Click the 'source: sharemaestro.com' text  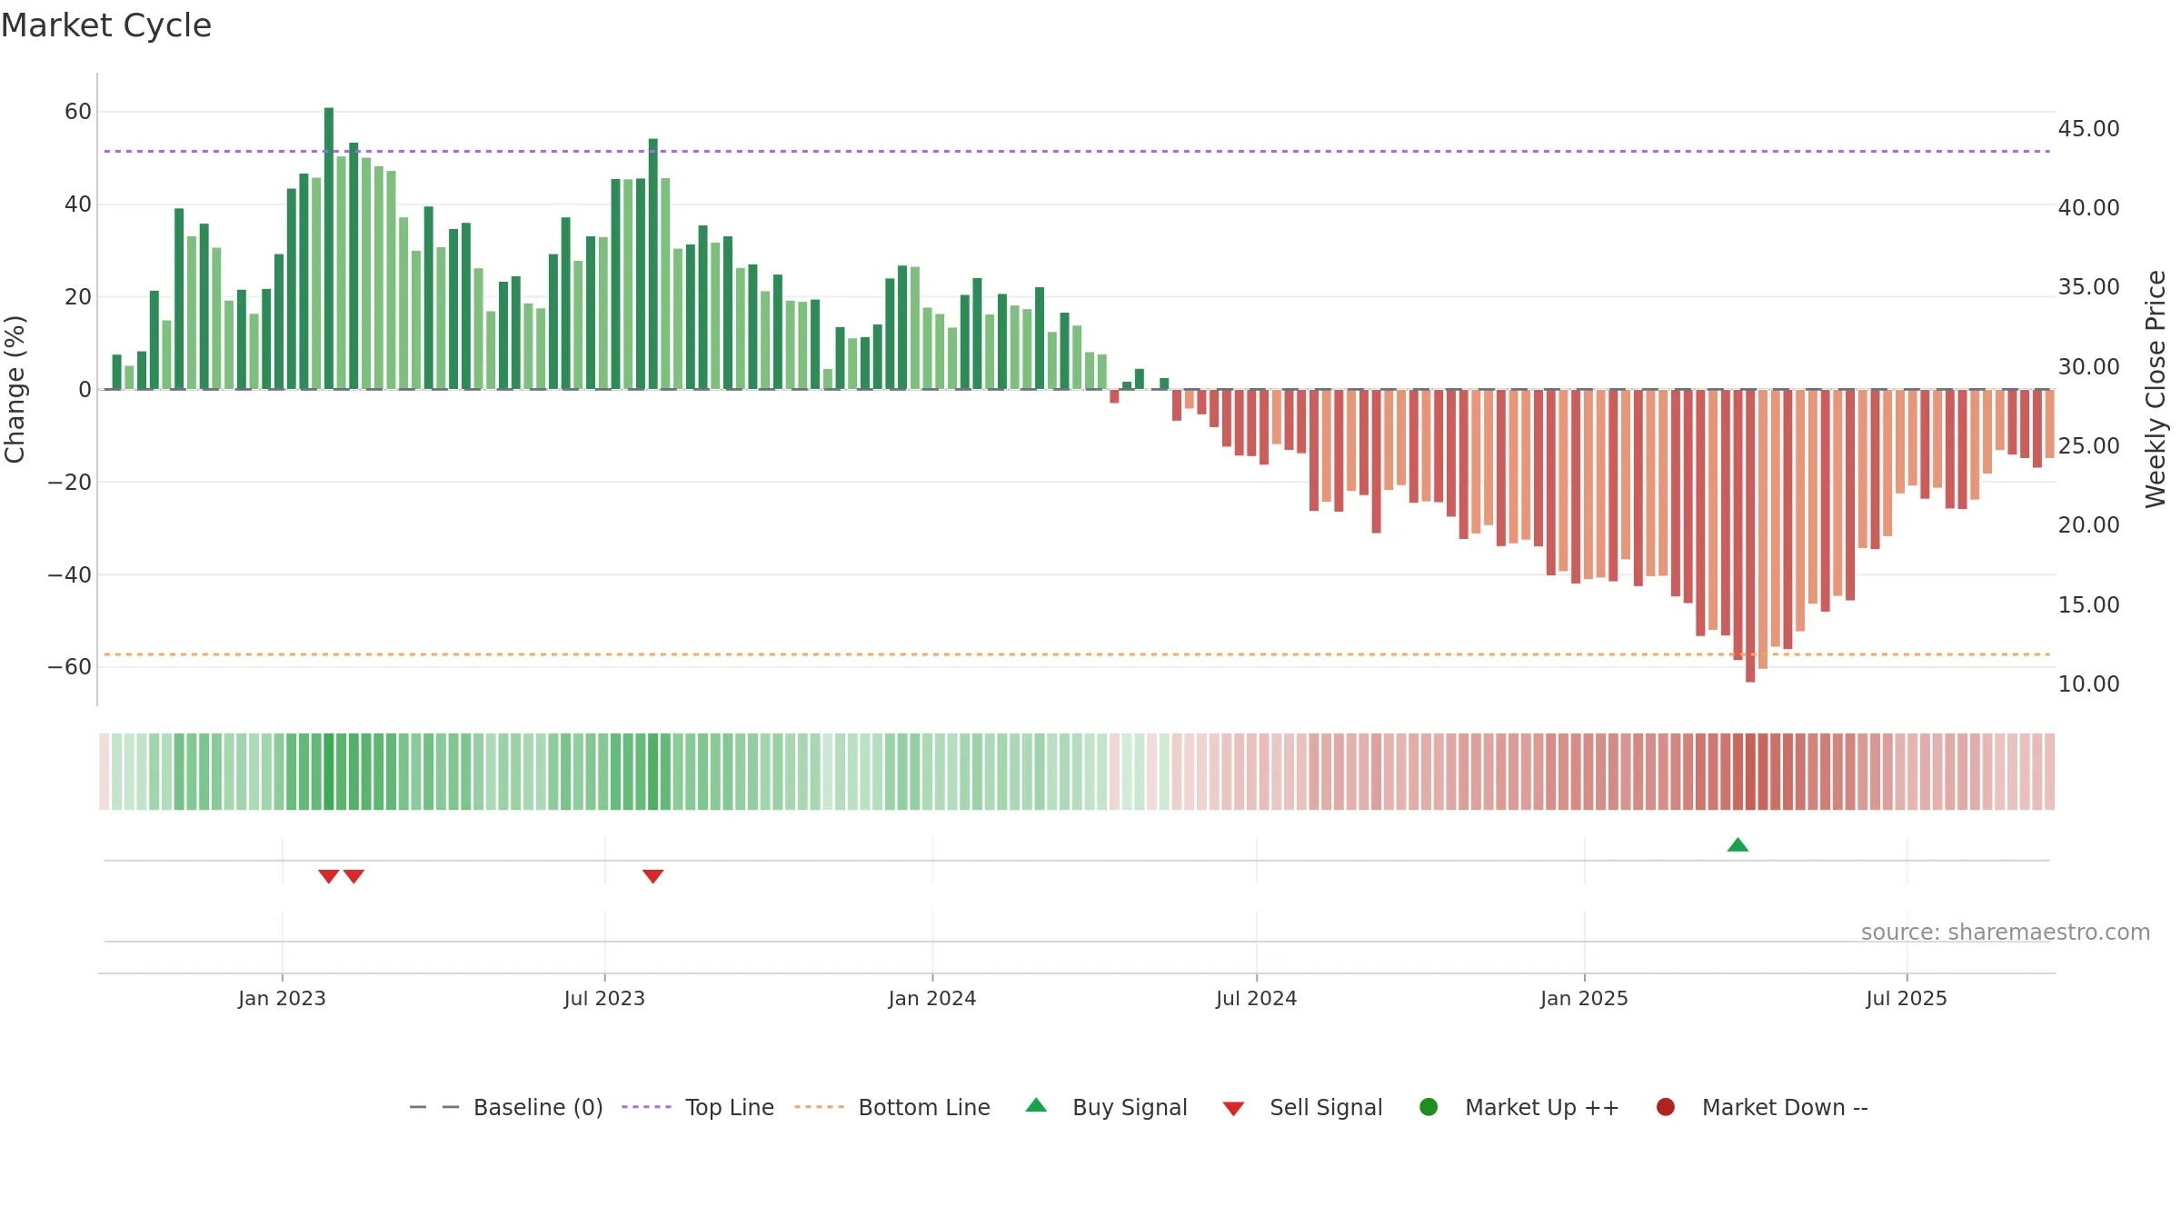coord(2006,933)
